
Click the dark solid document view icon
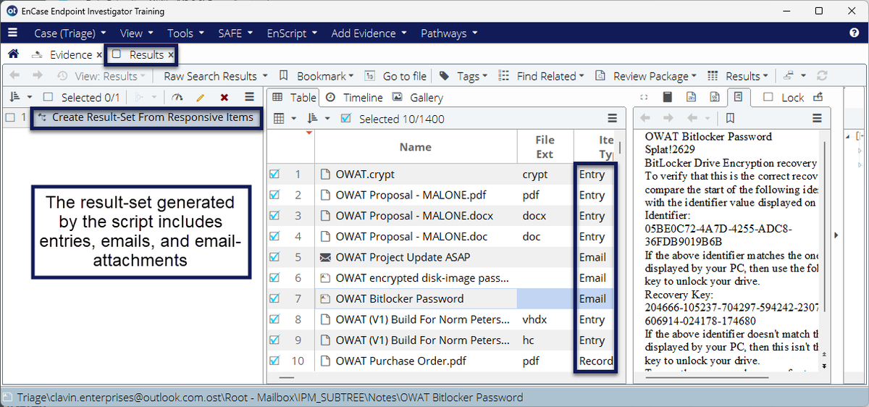point(668,97)
